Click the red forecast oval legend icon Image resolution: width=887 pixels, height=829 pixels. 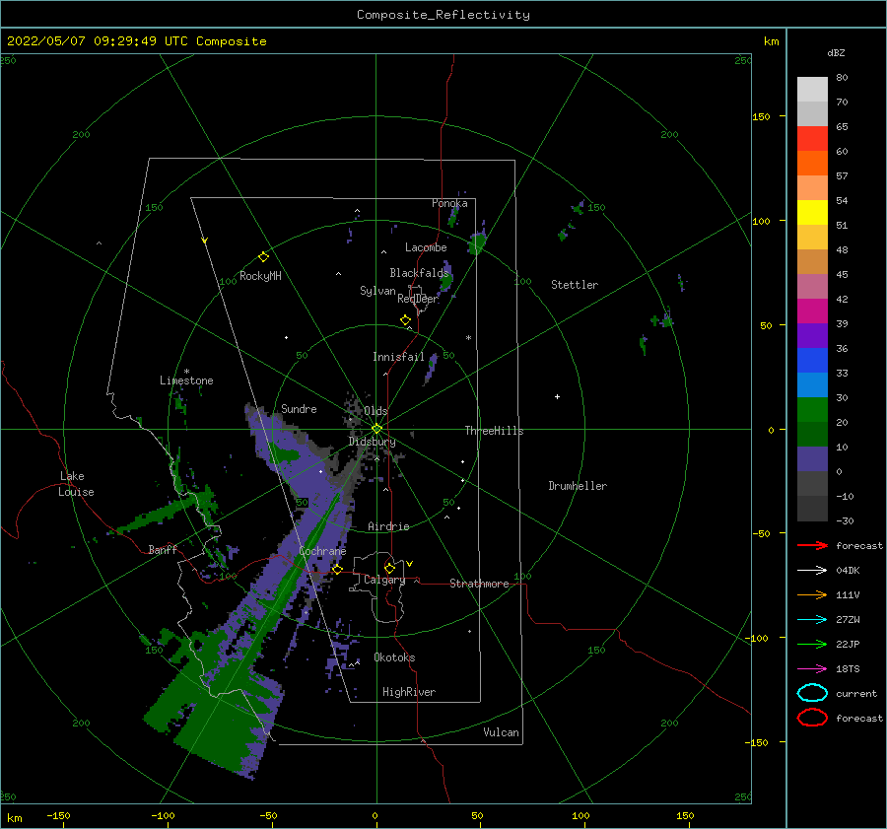click(812, 718)
